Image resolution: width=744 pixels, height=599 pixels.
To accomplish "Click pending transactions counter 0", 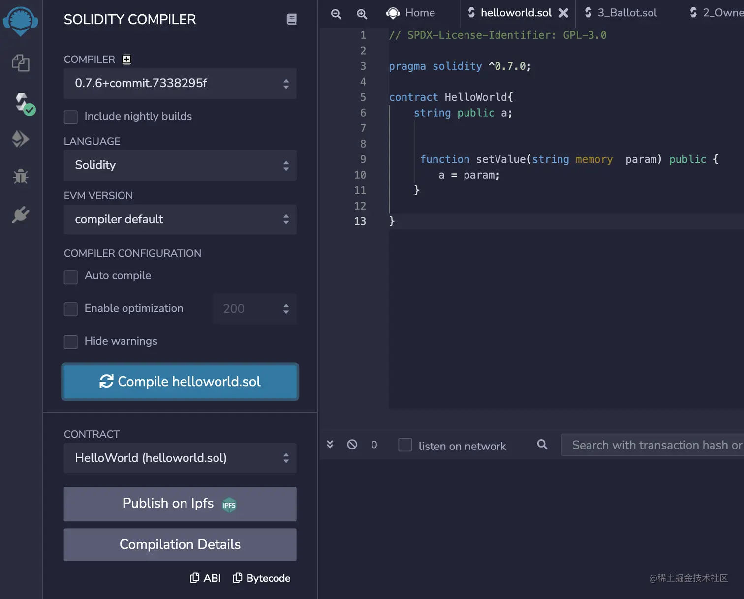I will click(374, 445).
